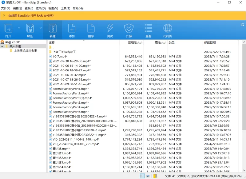Click the 添加 (Add files) toolbar icon
Screen dimensions: 246x179
72,28
